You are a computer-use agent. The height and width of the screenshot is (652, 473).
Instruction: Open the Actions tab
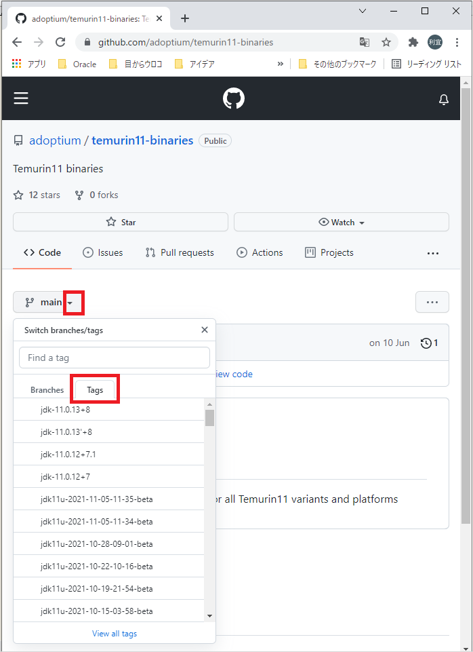pyautogui.click(x=260, y=253)
